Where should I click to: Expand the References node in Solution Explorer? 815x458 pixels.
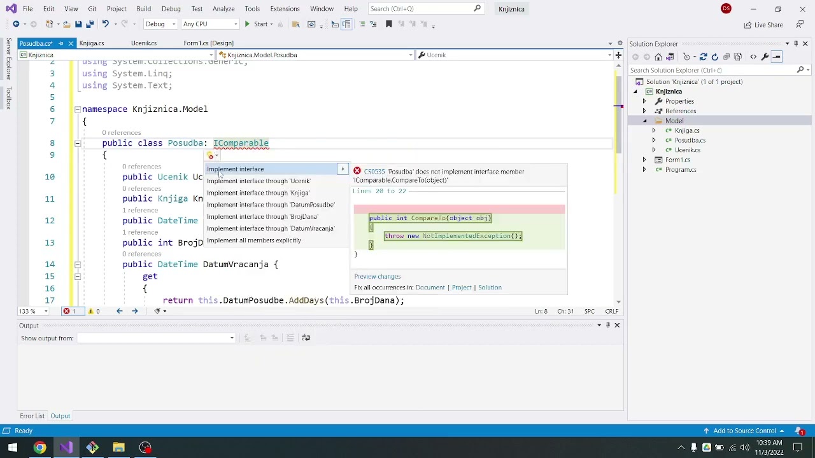pyautogui.click(x=644, y=111)
